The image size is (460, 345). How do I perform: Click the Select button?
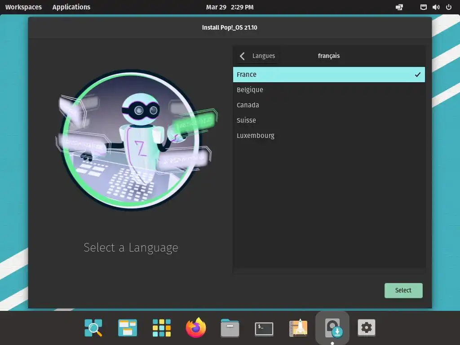(403, 291)
